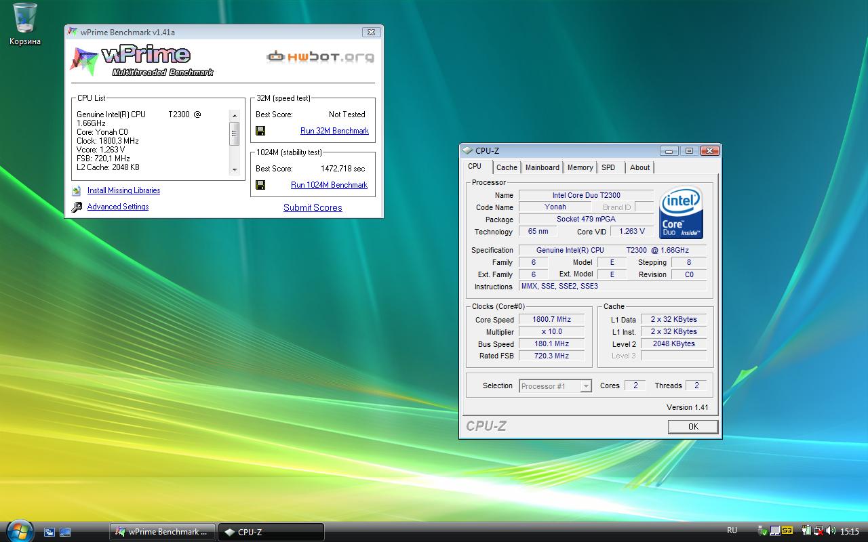868x542 pixels.
Task: Click the Core Speed value 1800.7 MHz
Action: (551, 320)
